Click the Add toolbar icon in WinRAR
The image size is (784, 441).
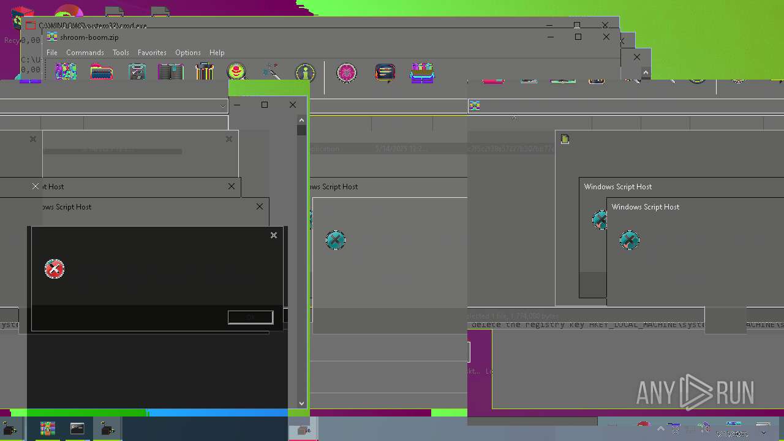click(66, 72)
